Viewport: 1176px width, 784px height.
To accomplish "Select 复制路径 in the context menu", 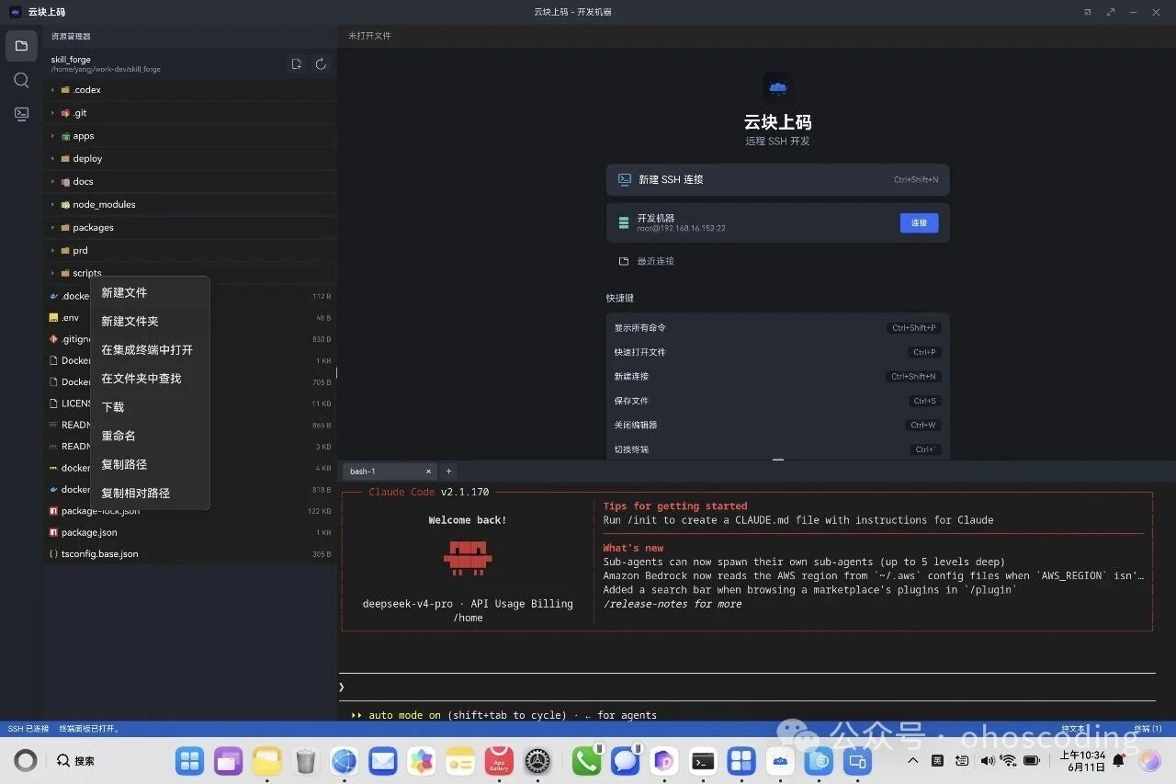I will tap(150, 464).
